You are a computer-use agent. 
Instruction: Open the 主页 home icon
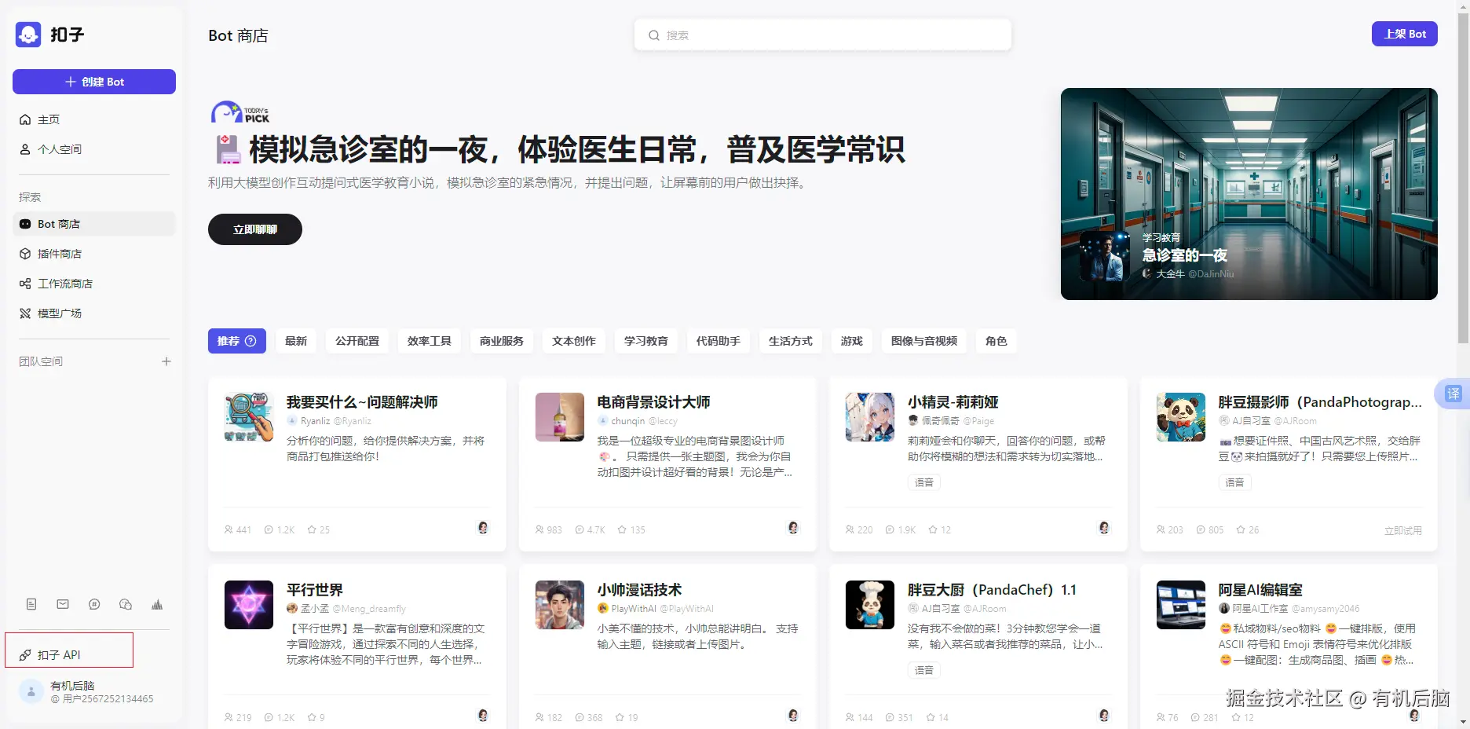tap(25, 119)
